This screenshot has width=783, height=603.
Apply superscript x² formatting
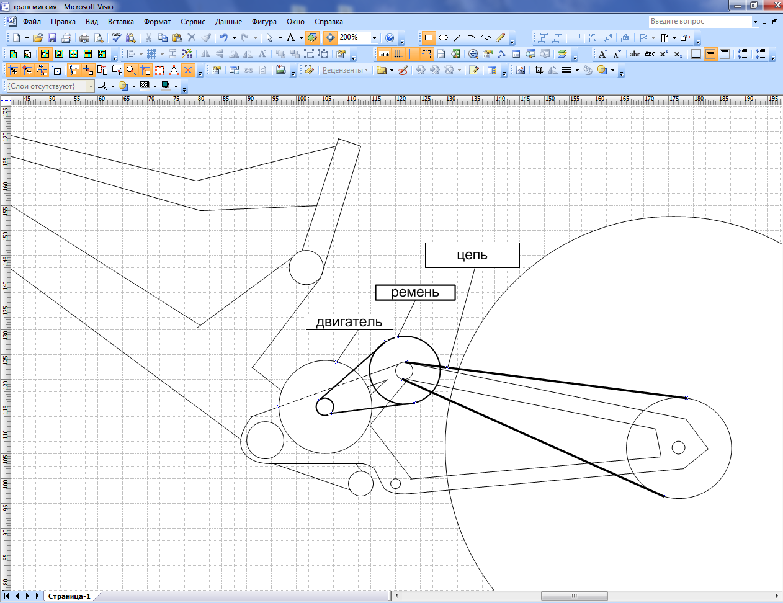point(664,54)
